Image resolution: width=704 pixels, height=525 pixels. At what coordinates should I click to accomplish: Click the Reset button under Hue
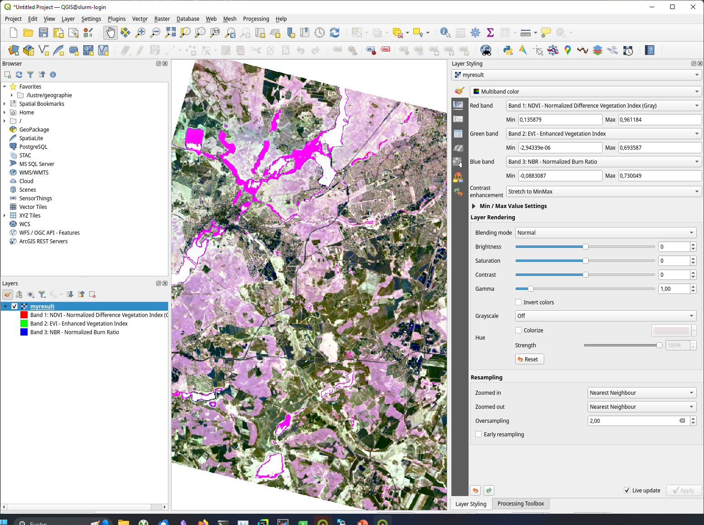[x=529, y=359]
